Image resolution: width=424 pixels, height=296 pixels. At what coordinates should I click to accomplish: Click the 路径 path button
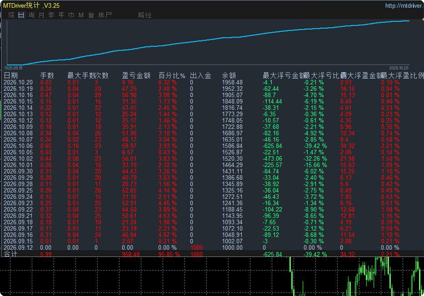coord(145,15)
